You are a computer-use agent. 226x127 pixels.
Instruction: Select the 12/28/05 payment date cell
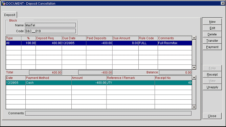click(x=16, y=83)
